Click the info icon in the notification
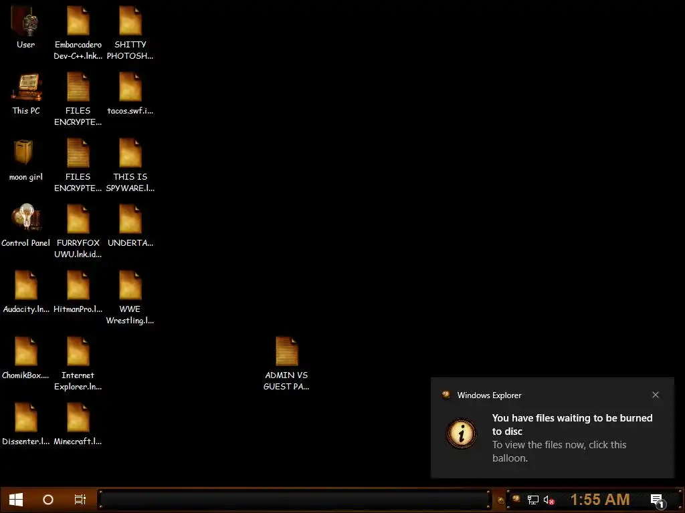Viewport: 685px width, 513px height. tap(461, 434)
